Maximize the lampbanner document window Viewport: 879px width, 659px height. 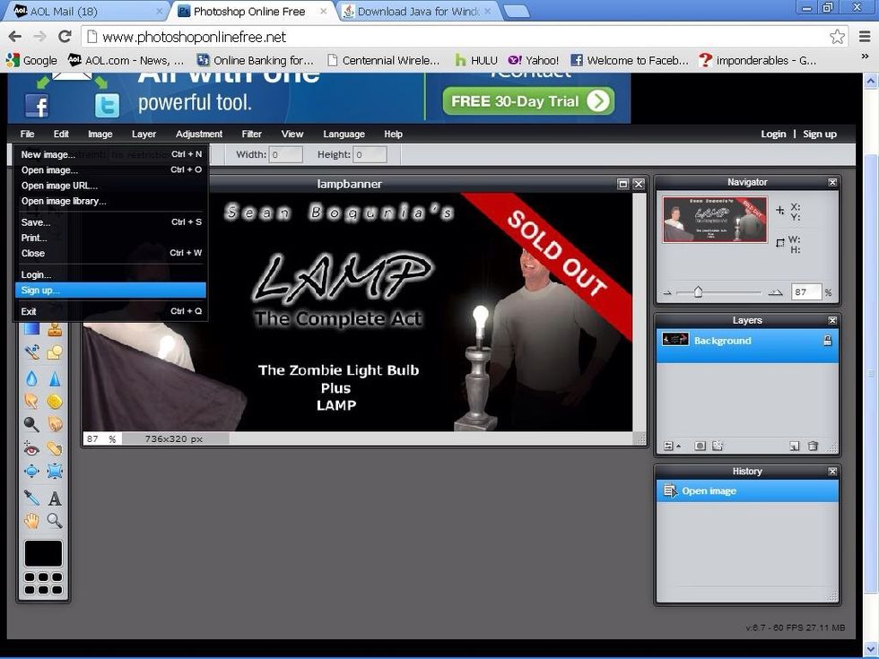[x=622, y=184]
